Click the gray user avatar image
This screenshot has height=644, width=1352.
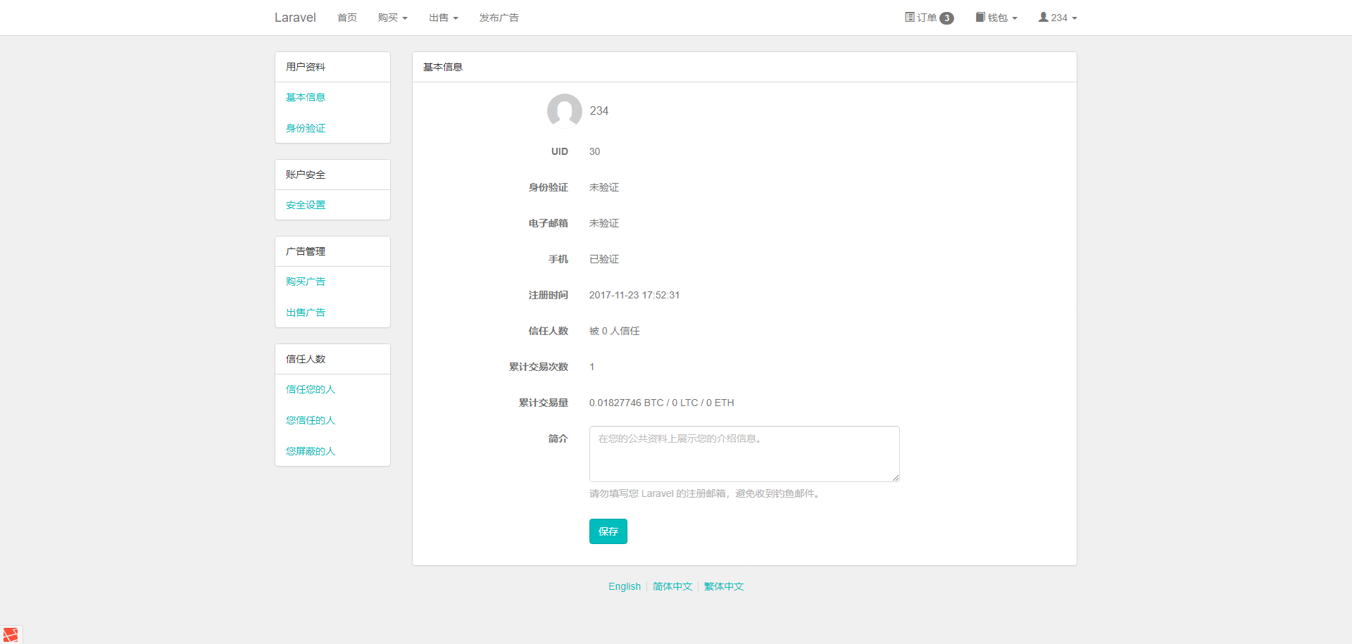564,111
